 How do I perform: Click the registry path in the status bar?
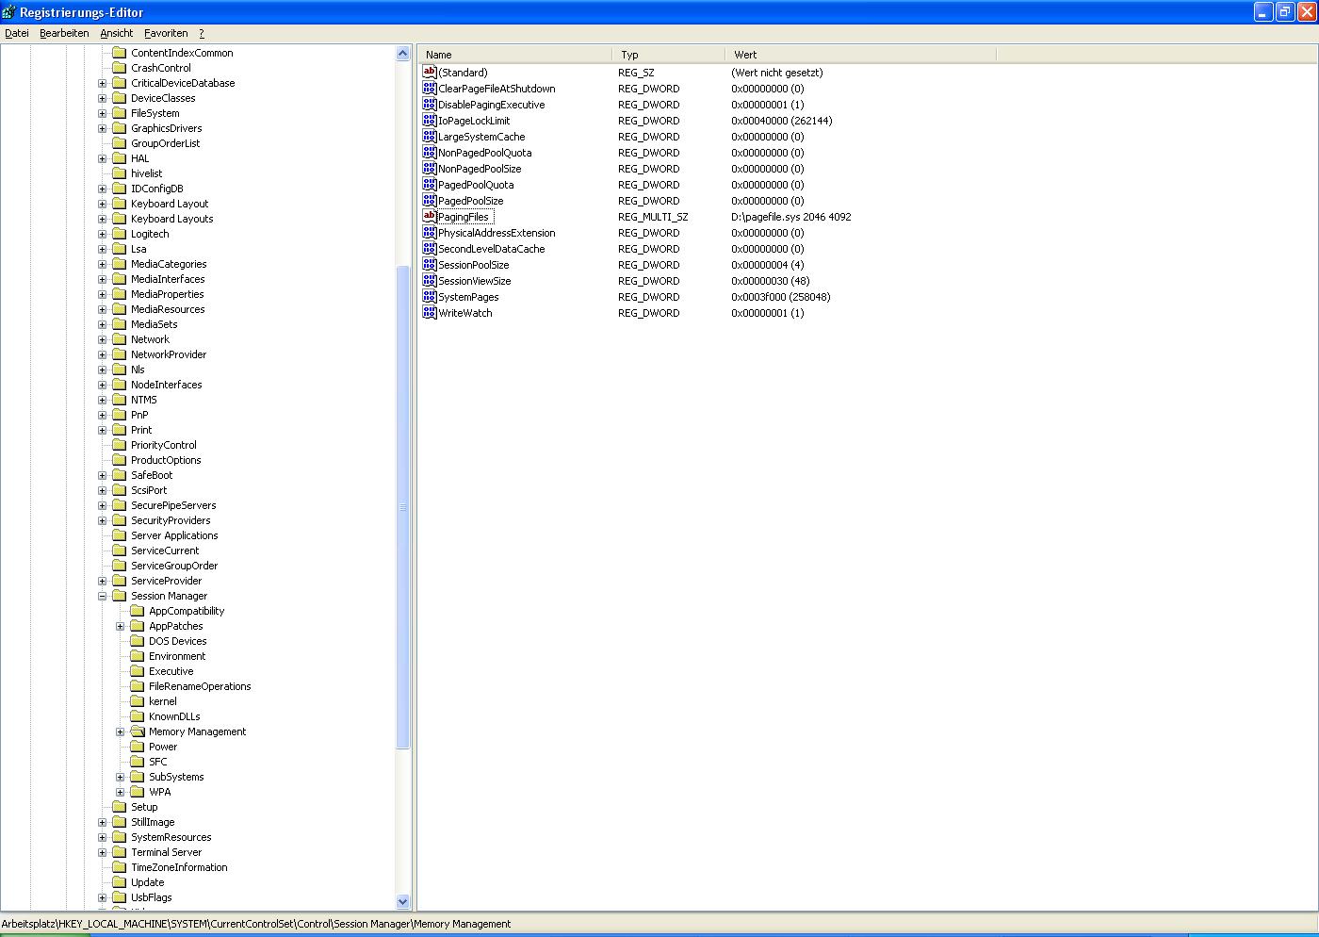click(x=256, y=924)
